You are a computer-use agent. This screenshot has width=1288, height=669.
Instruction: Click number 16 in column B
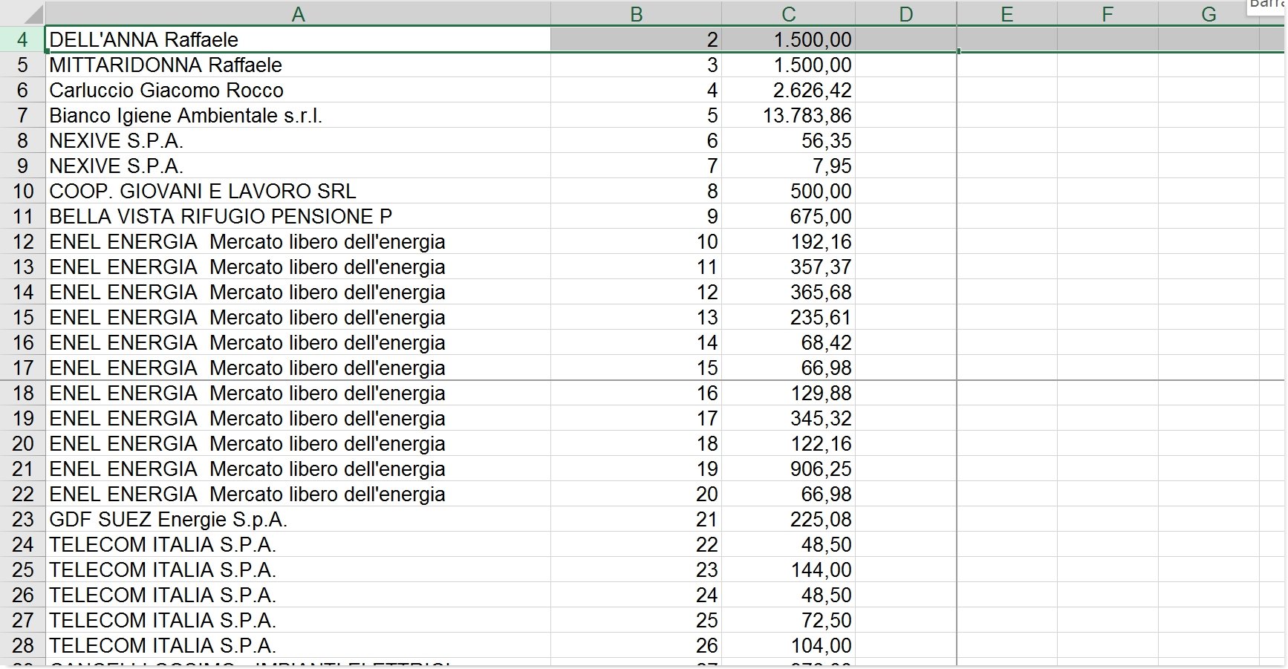pyautogui.click(x=636, y=393)
